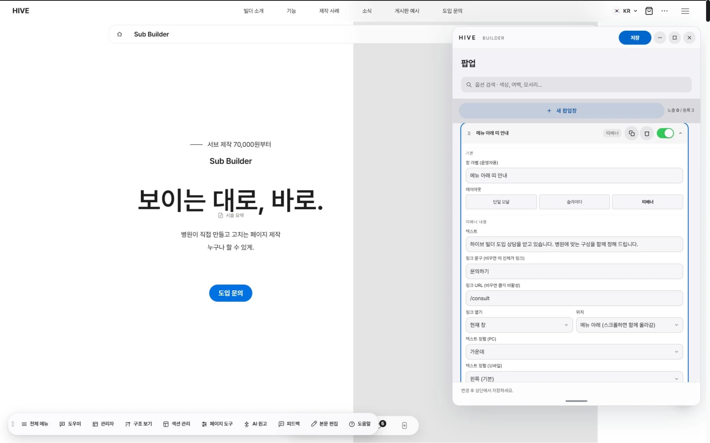710x443 pixels.
Task: Open the 텍스트 정렬 (PC) dropdown
Action: tap(574, 352)
